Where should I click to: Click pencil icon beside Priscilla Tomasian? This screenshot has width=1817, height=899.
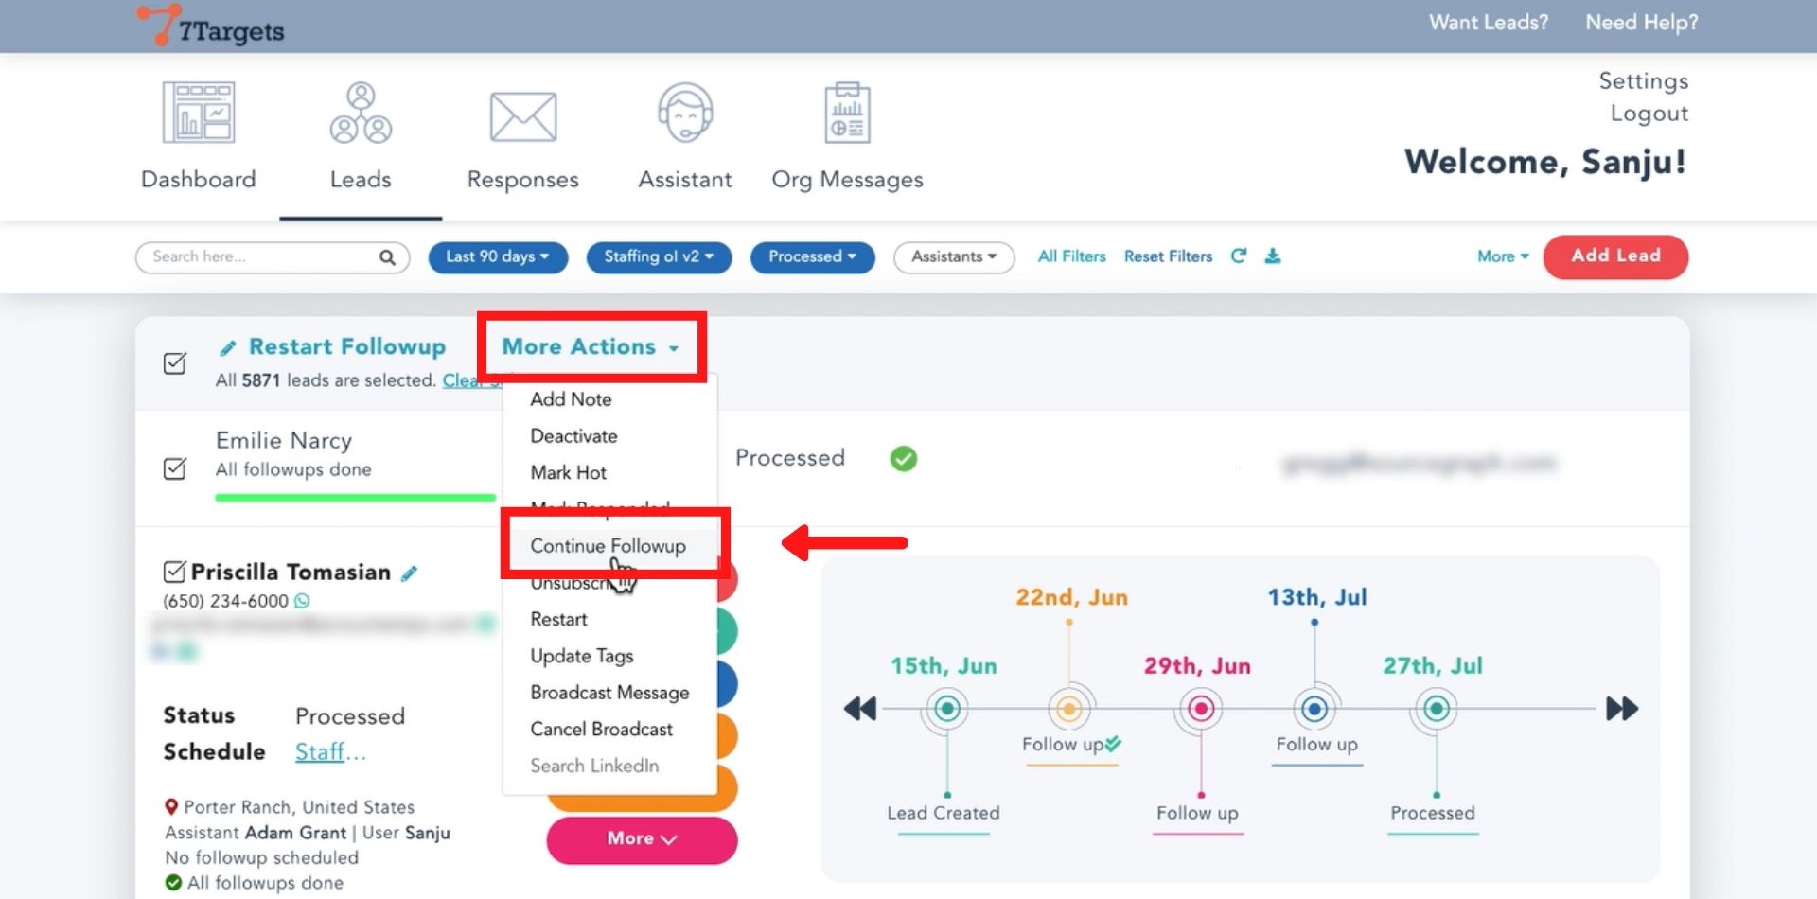[409, 573]
